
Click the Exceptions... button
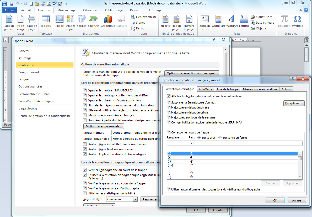(294, 103)
